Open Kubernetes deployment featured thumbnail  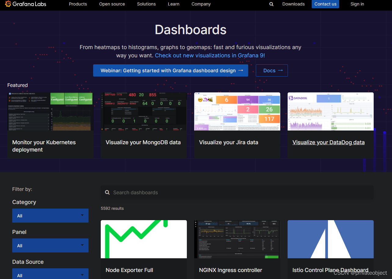click(x=50, y=112)
